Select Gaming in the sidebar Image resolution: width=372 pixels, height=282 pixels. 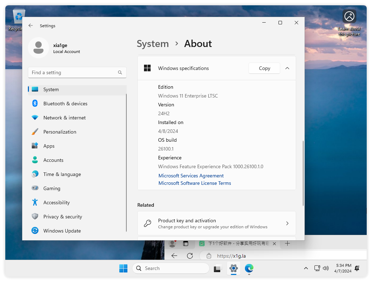[52, 188]
